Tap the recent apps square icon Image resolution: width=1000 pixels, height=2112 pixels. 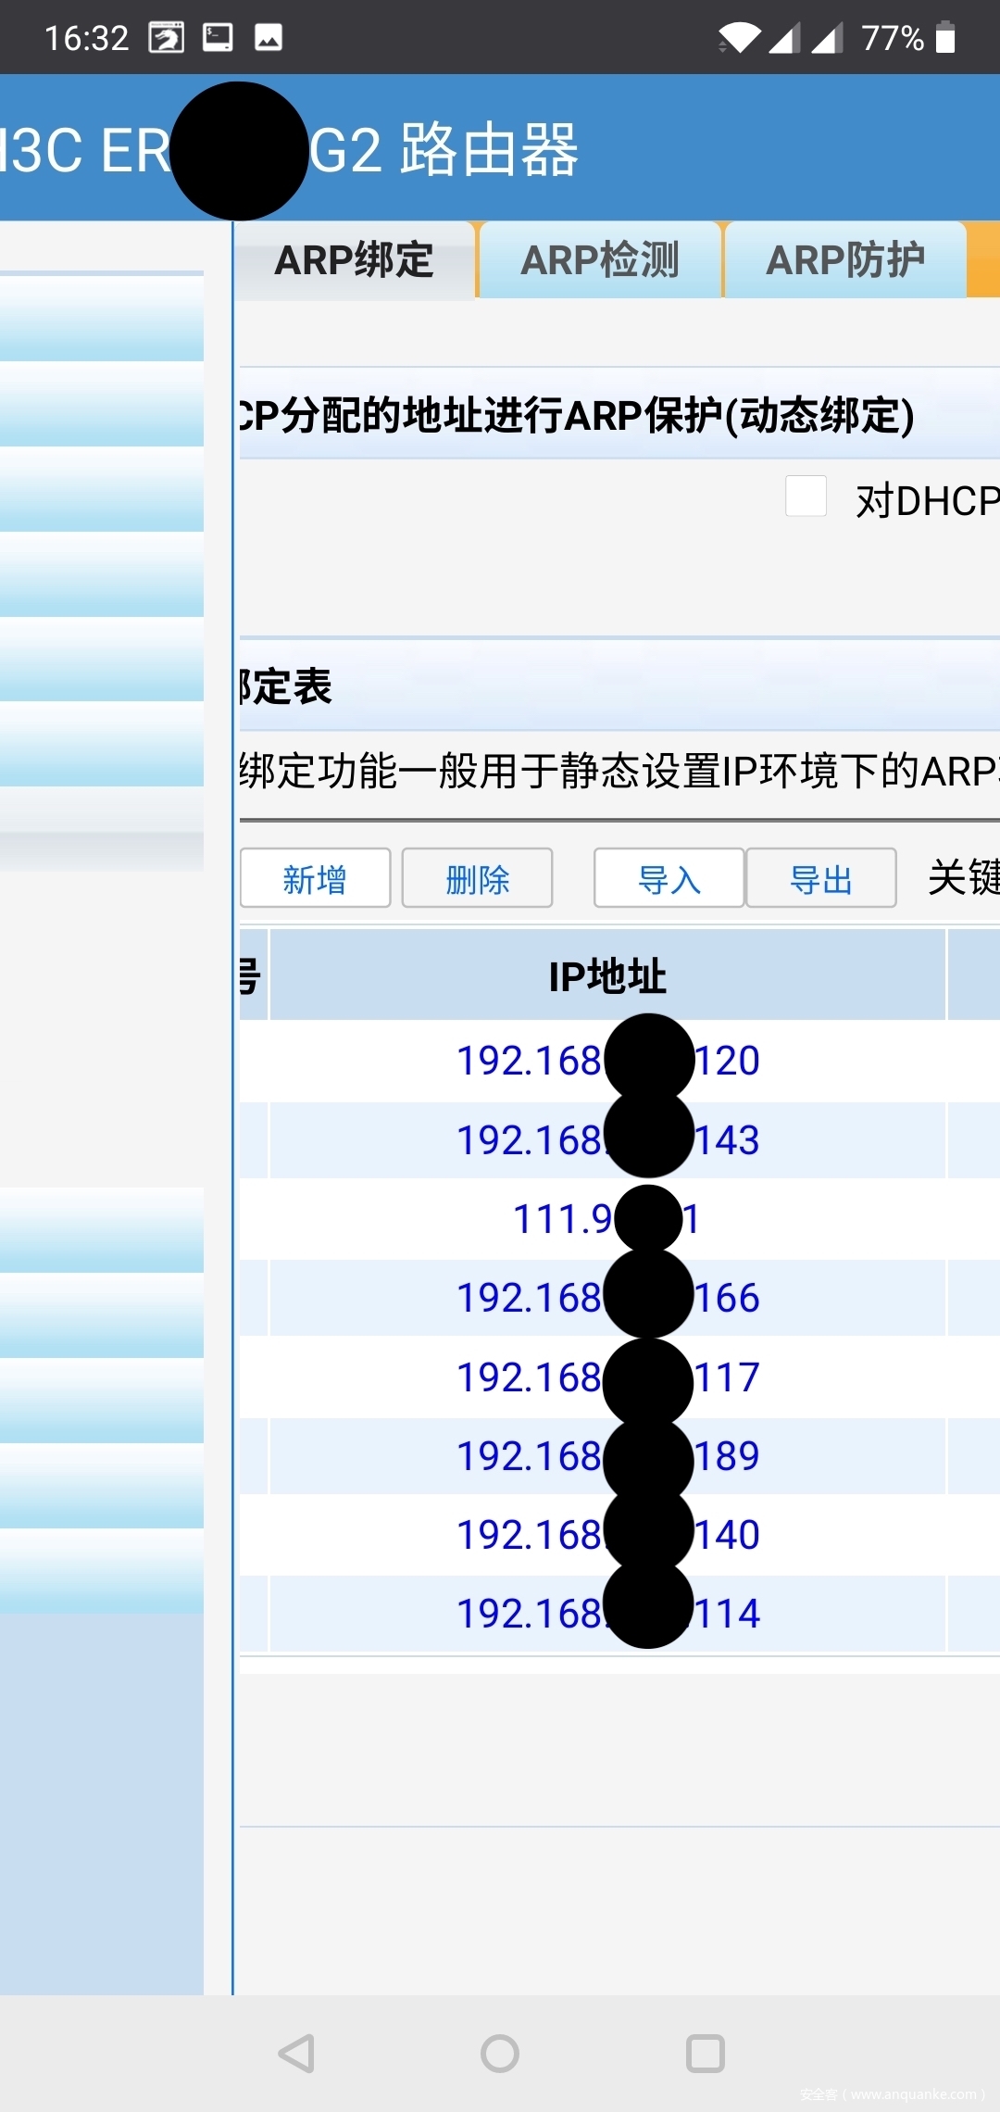pos(705,2053)
